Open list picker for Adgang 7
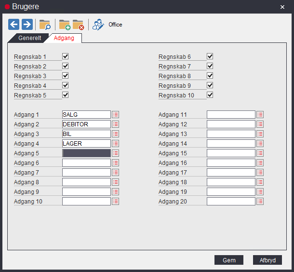Screen dimensions: 294x272 tap(116, 172)
